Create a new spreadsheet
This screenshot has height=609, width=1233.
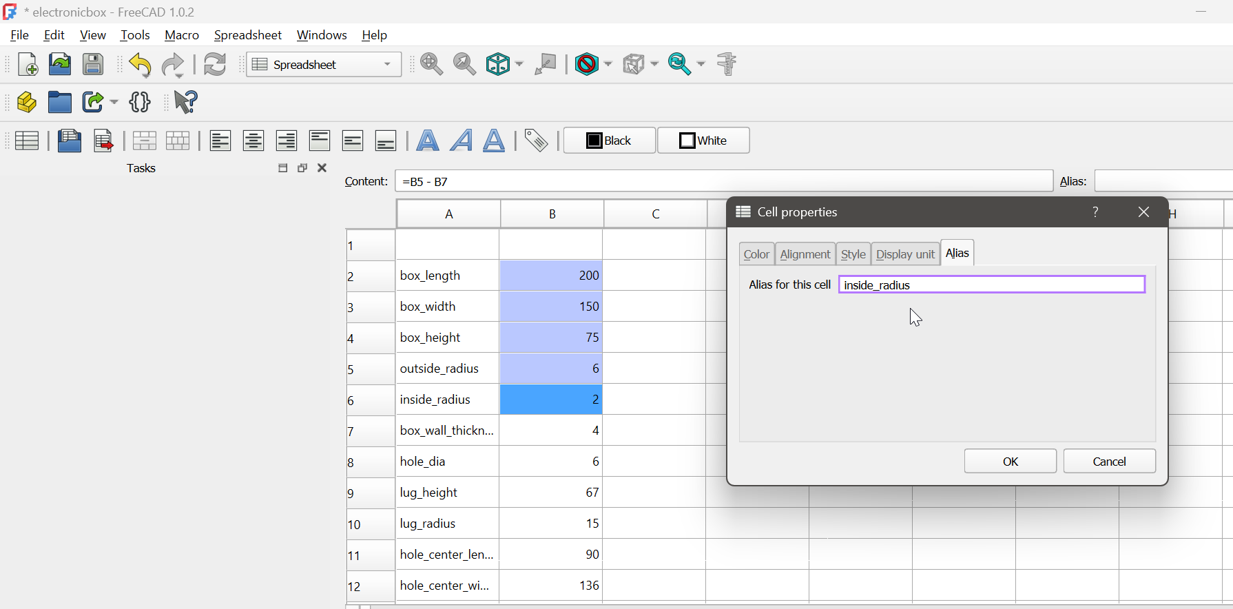coord(27,141)
